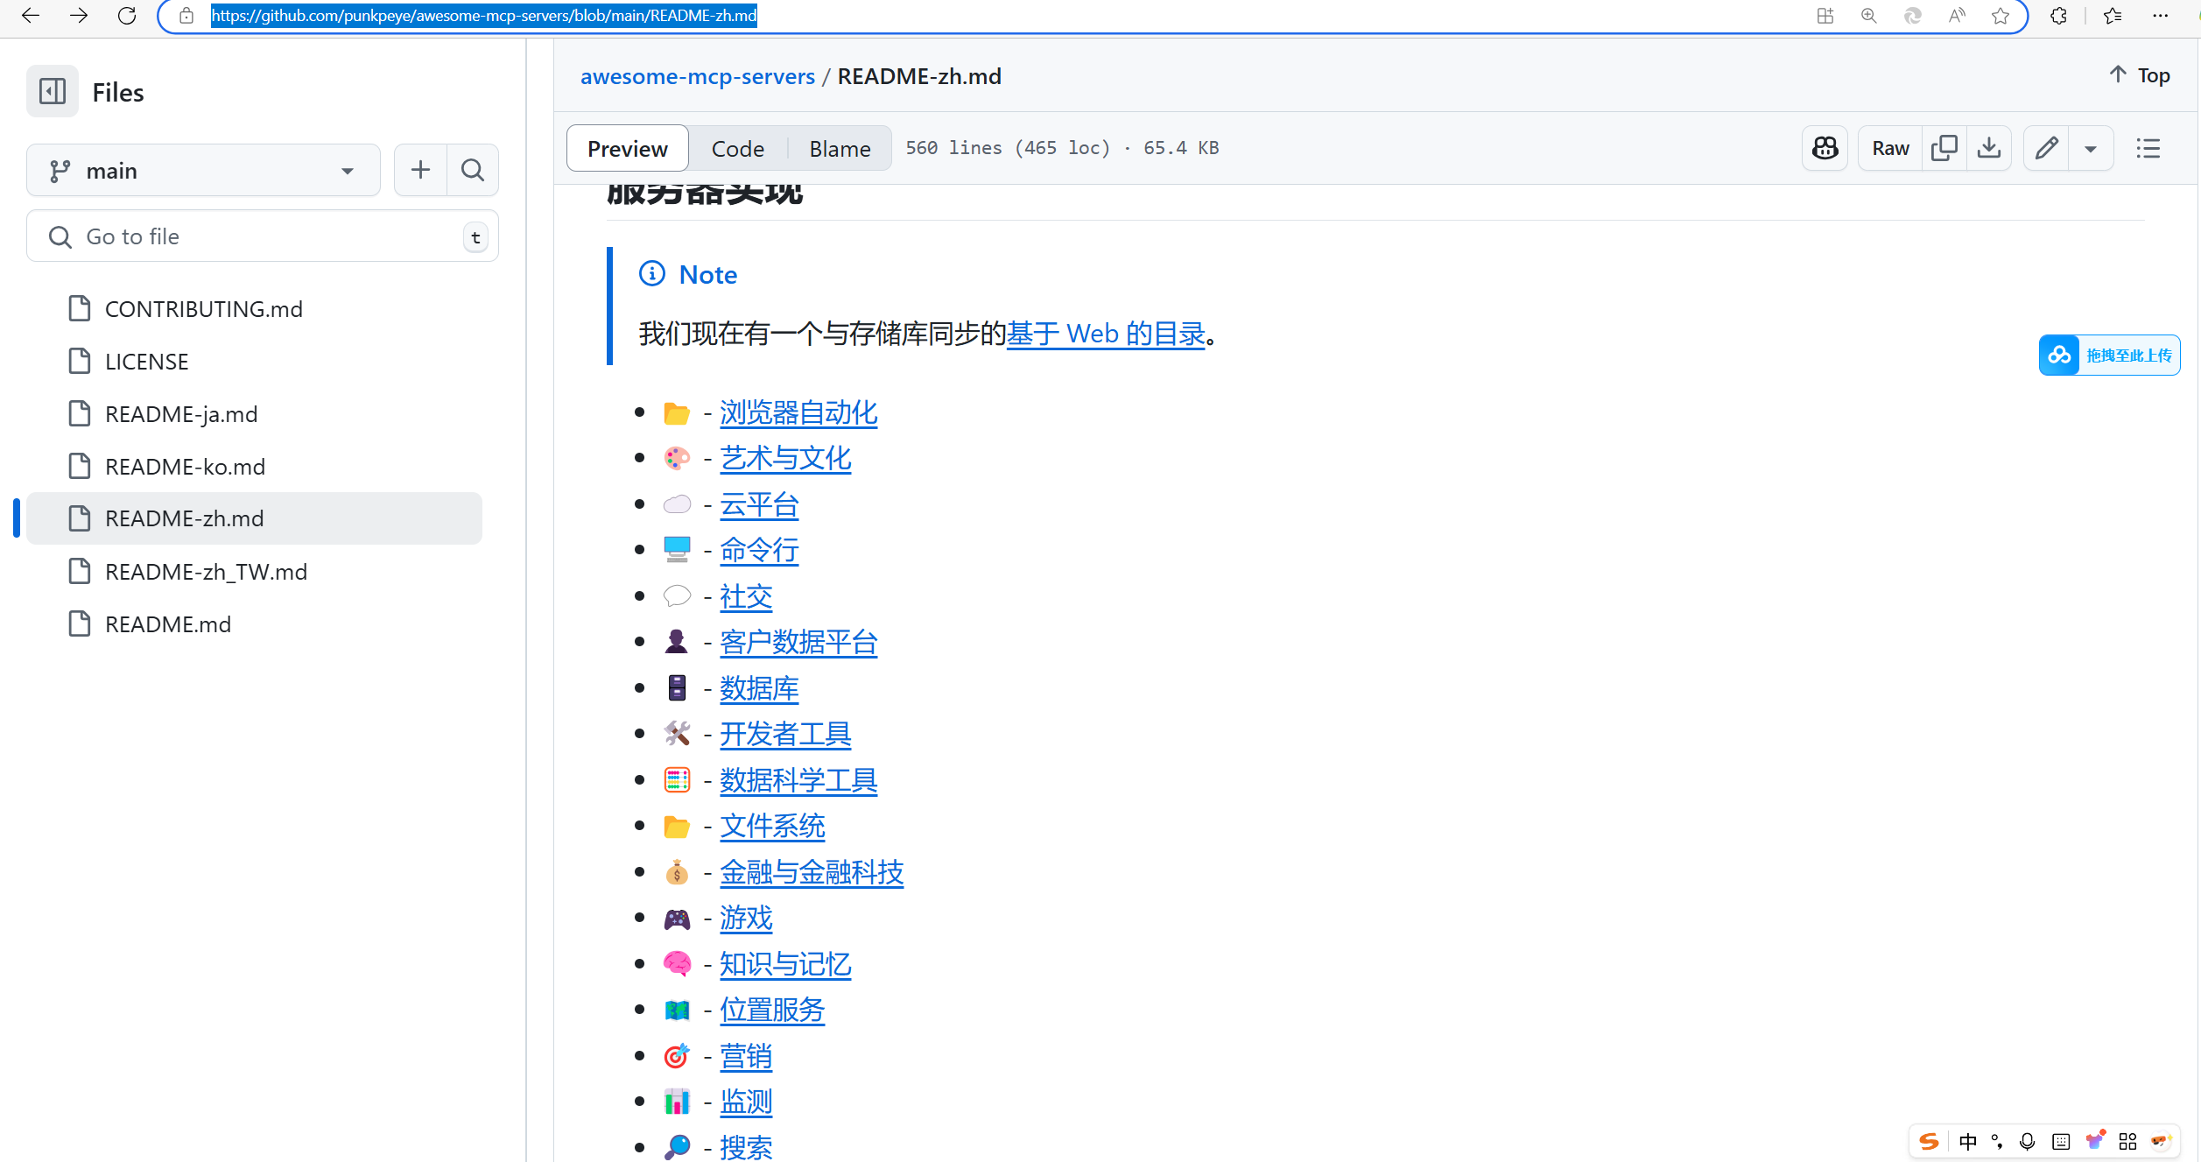The width and height of the screenshot is (2201, 1162).
Task: Switch to the Code tab
Action: (x=737, y=149)
